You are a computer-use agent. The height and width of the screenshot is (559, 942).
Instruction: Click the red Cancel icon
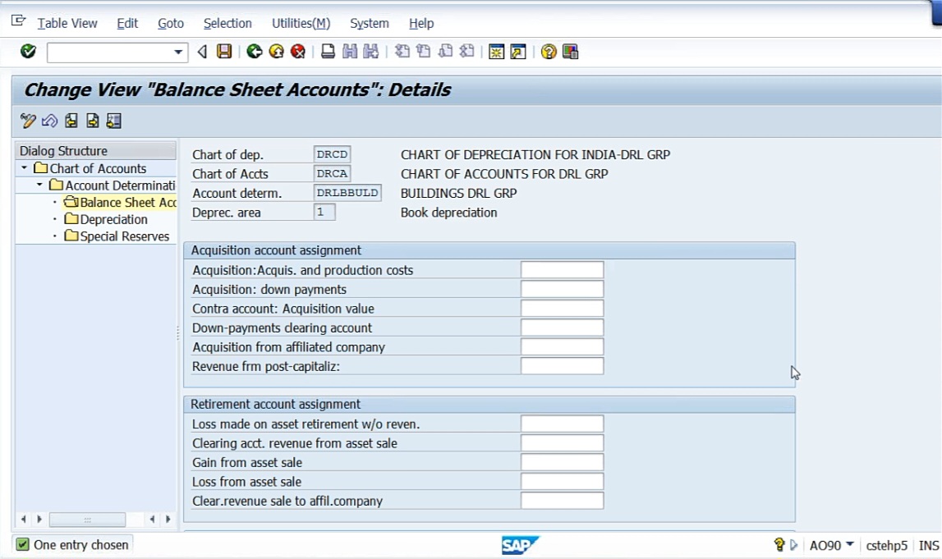click(x=298, y=52)
